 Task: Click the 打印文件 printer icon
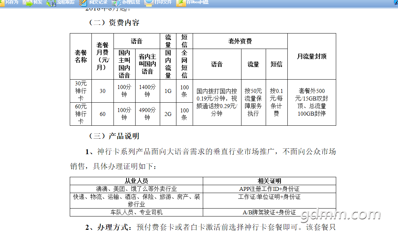[x=149, y=3]
